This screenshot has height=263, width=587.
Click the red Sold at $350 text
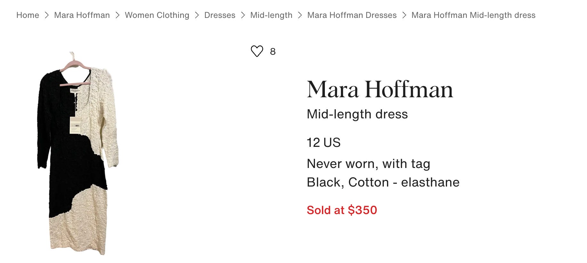342,210
